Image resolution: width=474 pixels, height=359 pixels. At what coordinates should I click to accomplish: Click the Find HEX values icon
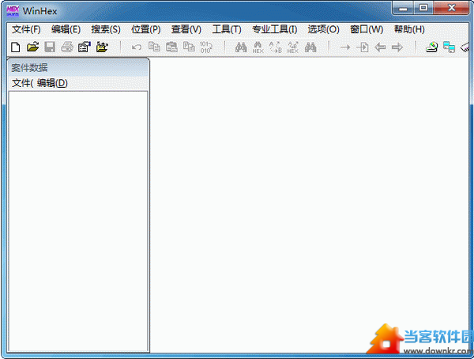258,47
